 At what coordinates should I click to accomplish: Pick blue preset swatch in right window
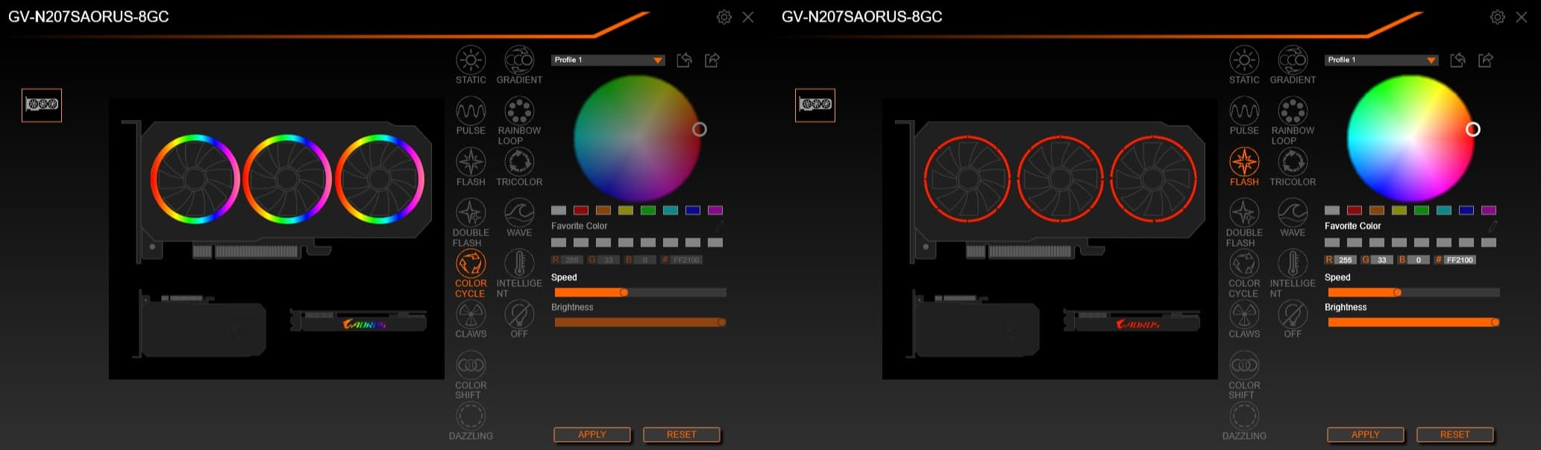click(x=1466, y=210)
